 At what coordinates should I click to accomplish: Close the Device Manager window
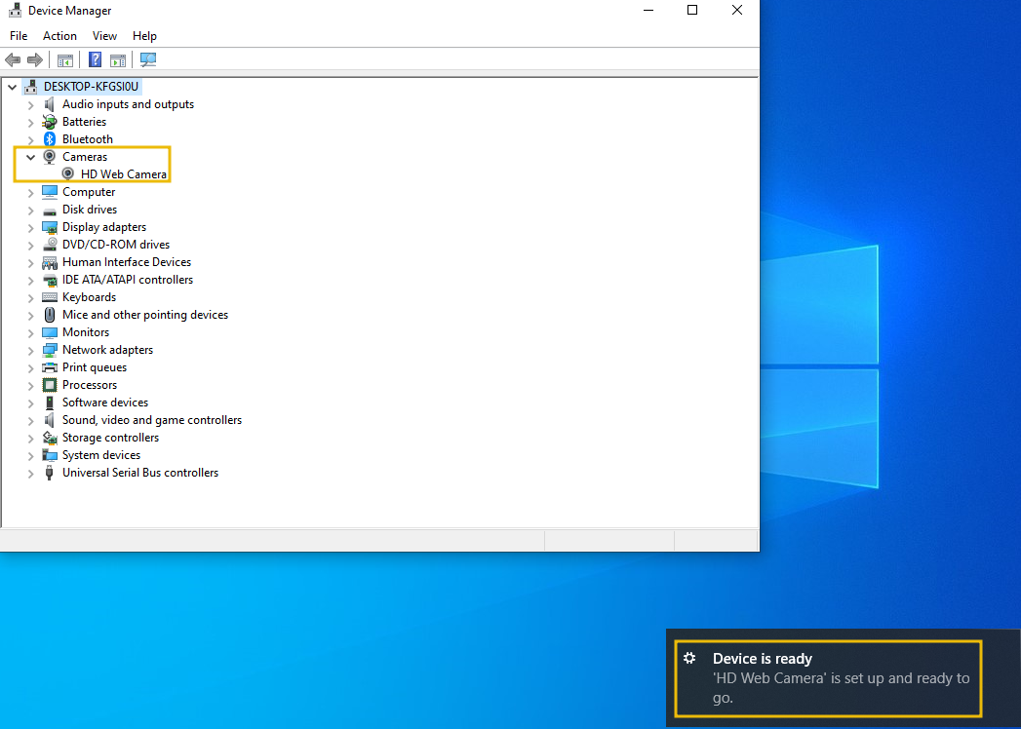pyautogui.click(x=737, y=10)
